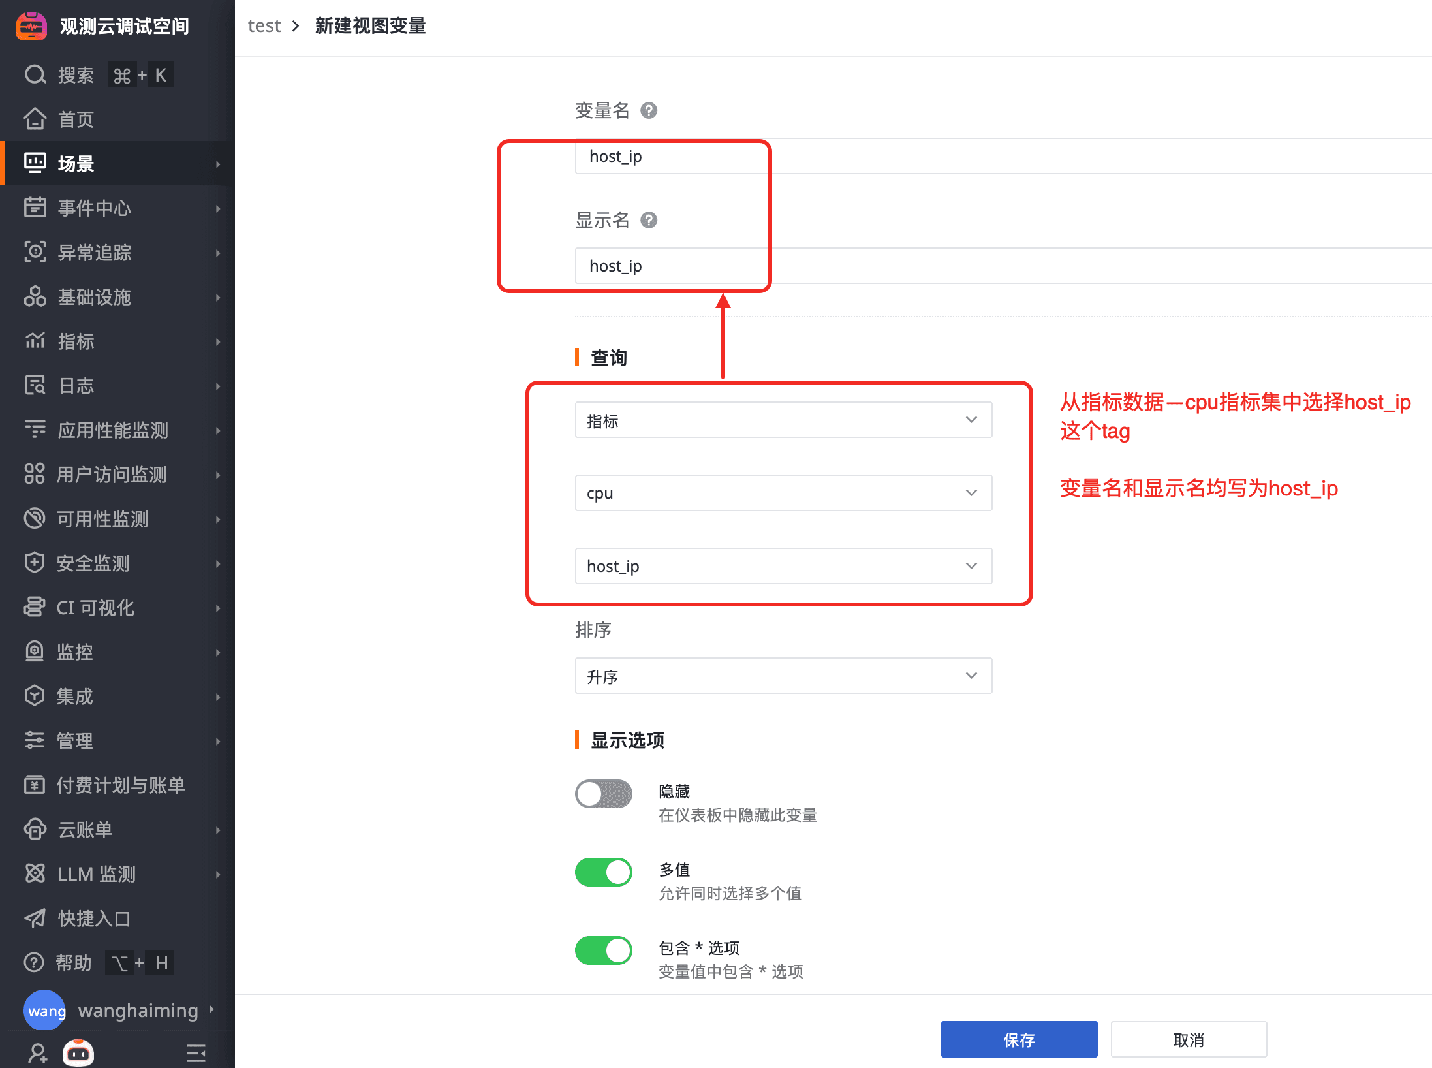This screenshot has width=1432, height=1068.
Task: Open the 升序 sort order dropdown
Action: tap(783, 676)
